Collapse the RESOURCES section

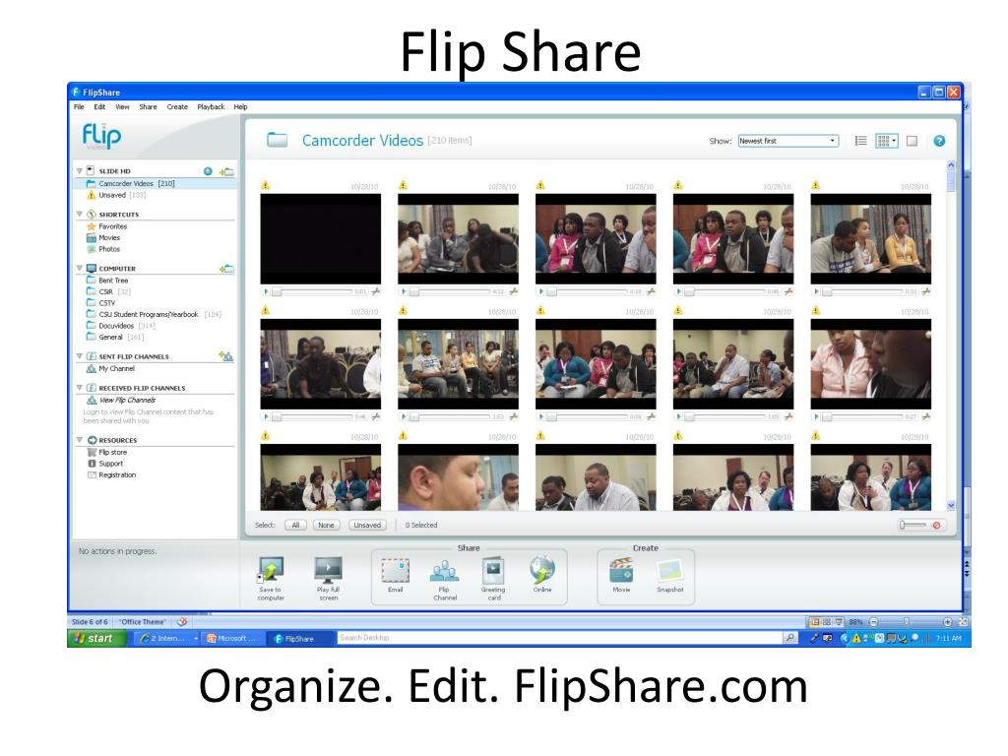pos(79,440)
